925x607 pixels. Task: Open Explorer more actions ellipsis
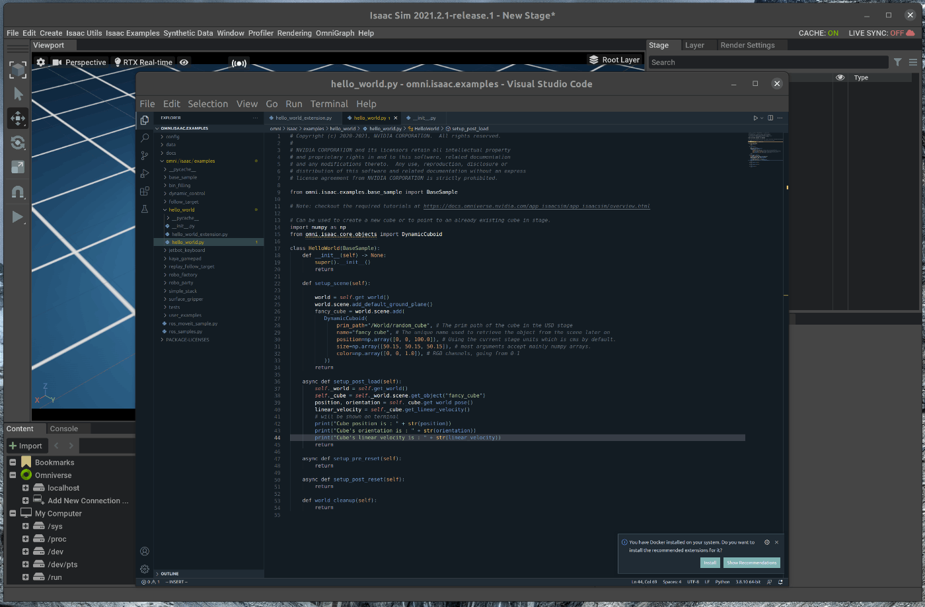[255, 118]
